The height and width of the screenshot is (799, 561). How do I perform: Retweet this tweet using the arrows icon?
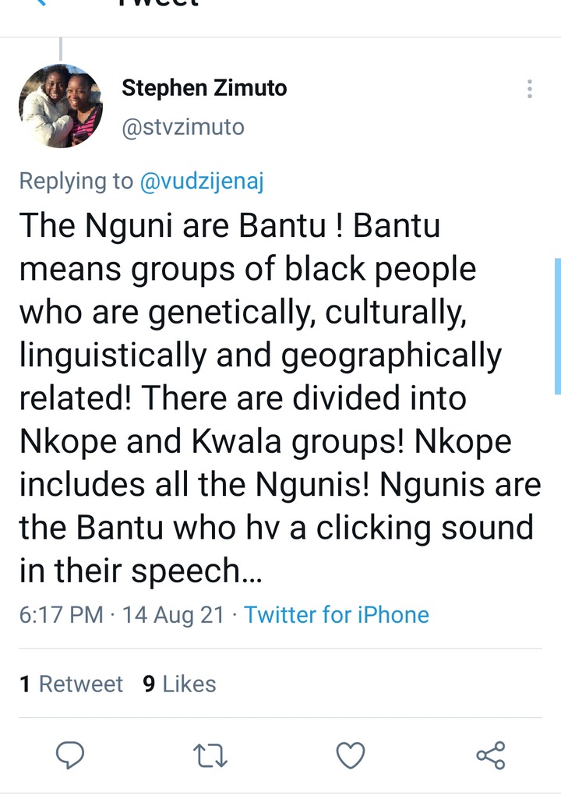pos(210,755)
